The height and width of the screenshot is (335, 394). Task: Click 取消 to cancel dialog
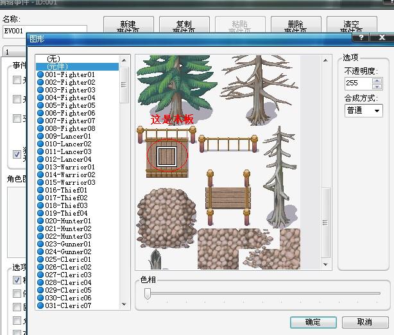coord(365,322)
